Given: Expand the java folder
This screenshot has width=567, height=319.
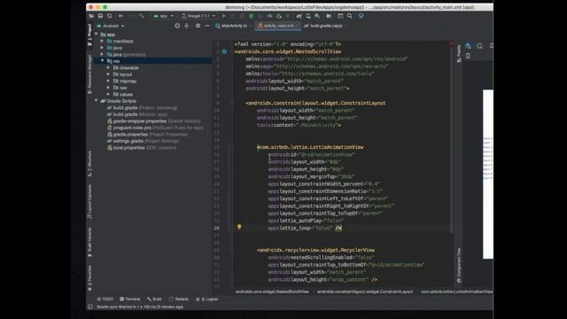Looking at the screenshot, I should [x=103, y=48].
